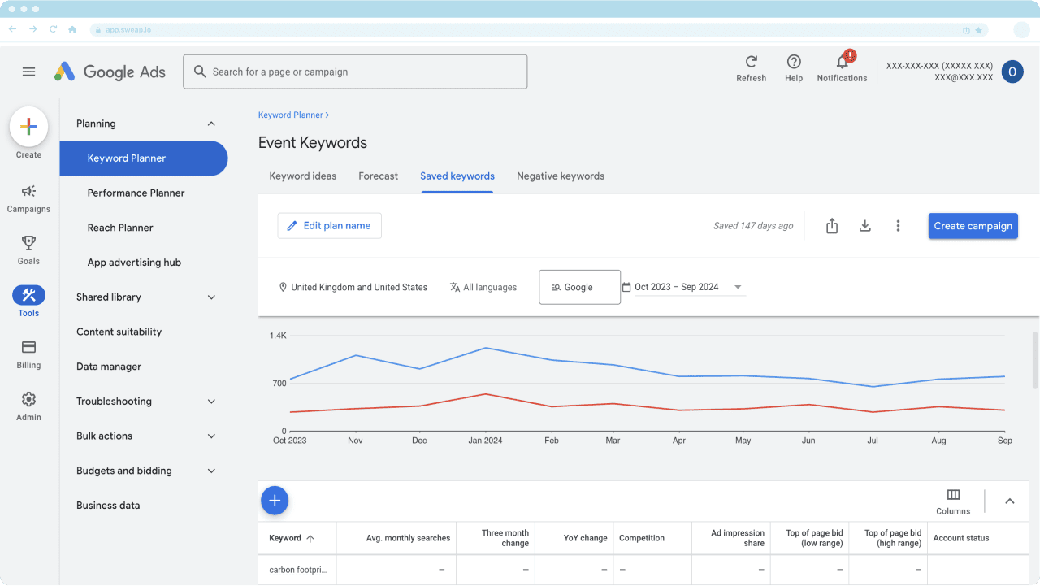This screenshot has width=1040, height=586.
Task: Click the Refresh icon
Action: [751, 63]
